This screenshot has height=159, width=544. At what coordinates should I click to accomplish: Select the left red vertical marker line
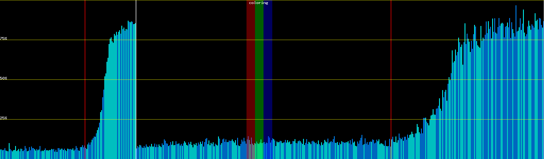click(85, 66)
